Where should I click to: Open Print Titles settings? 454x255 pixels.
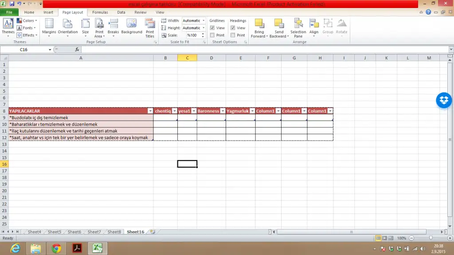coord(150,27)
